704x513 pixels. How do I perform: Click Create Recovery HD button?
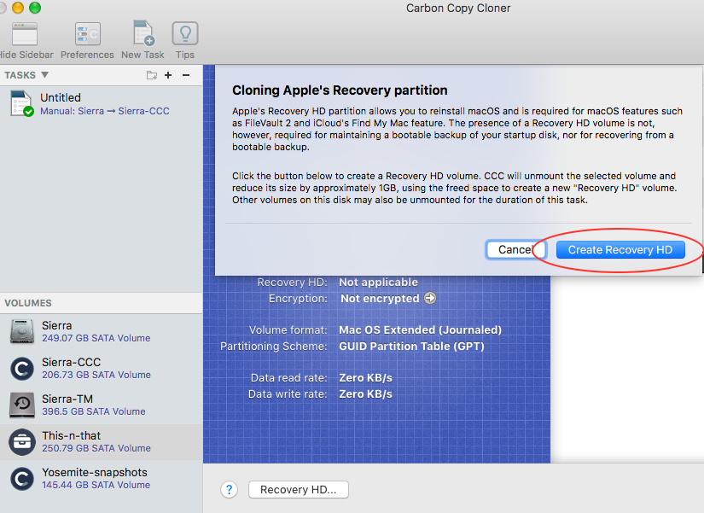[x=620, y=250]
